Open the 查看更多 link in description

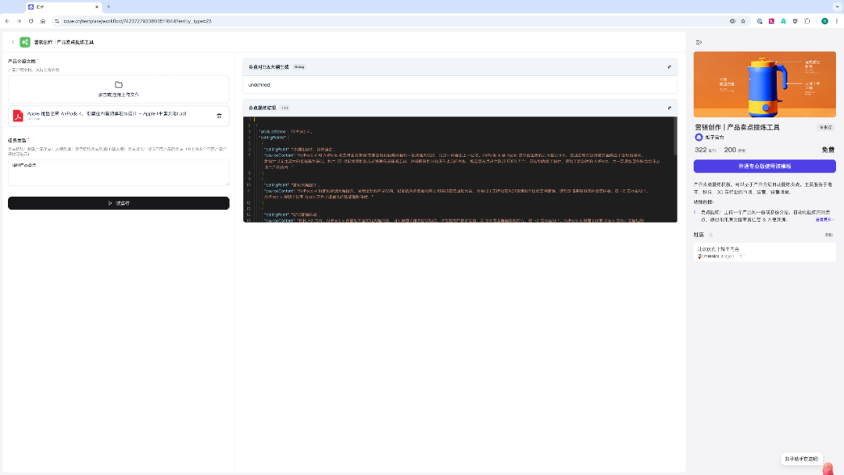[x=824, y=220]
